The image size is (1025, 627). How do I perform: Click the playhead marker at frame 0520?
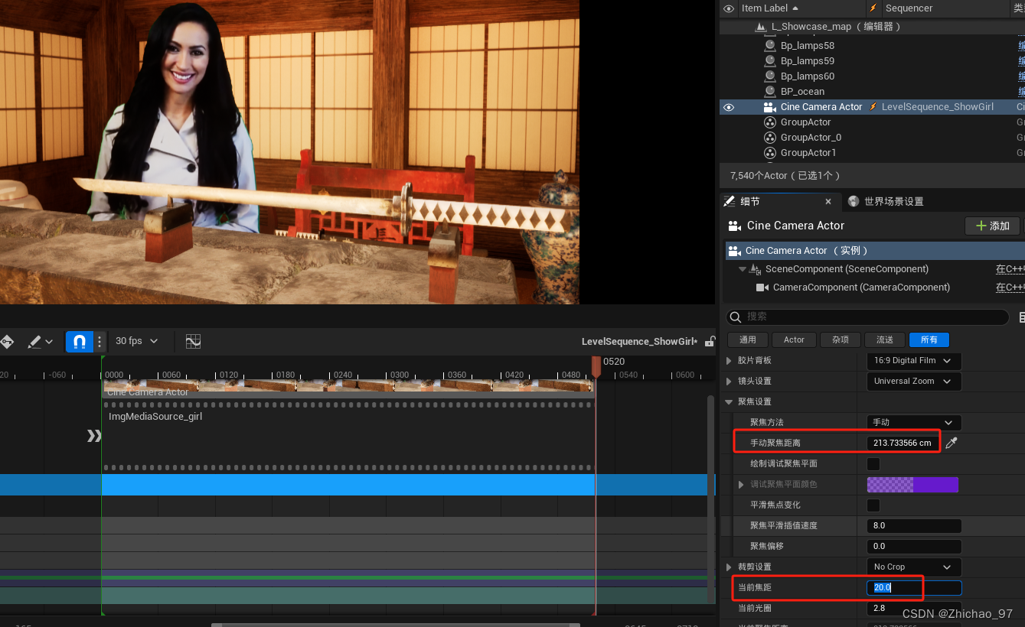(596, 365)
